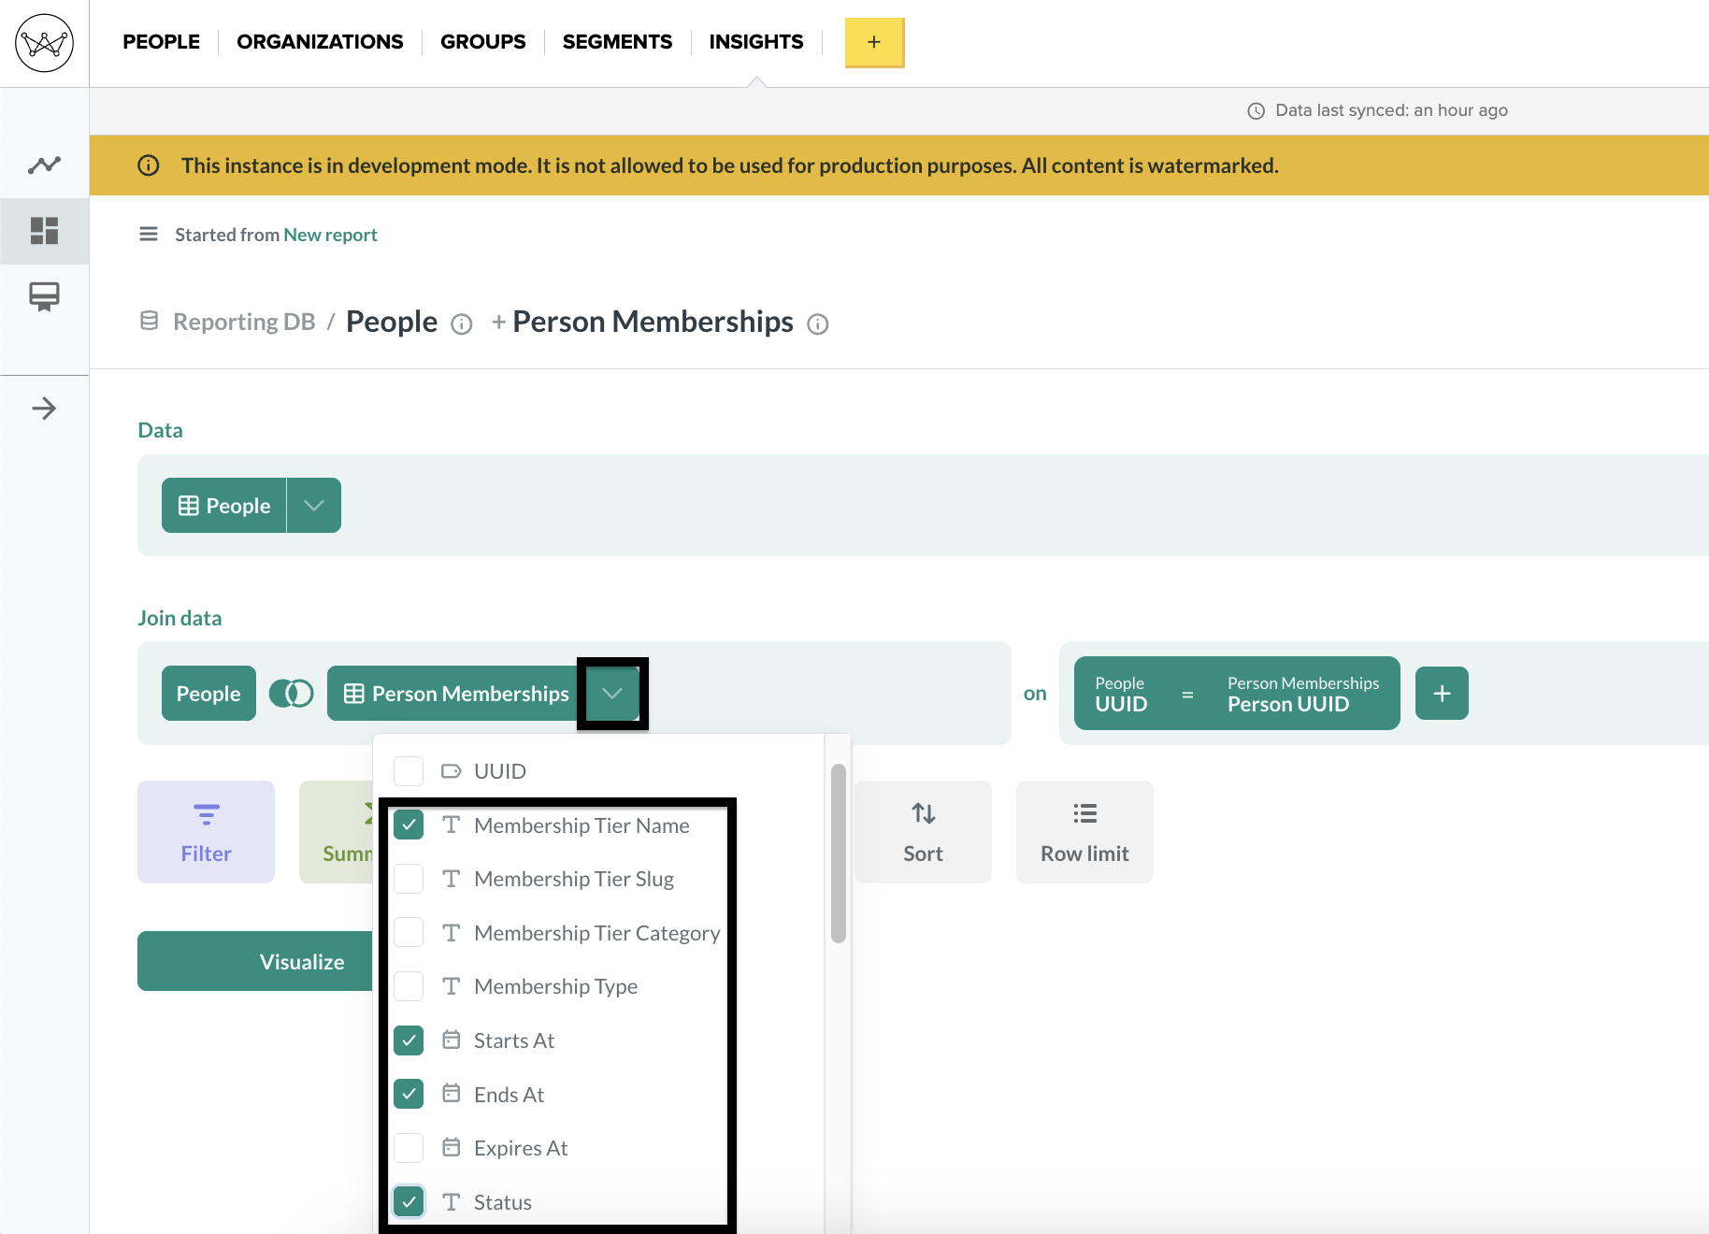
Task: Change the Person Memberships joined table
Action: 456,694
